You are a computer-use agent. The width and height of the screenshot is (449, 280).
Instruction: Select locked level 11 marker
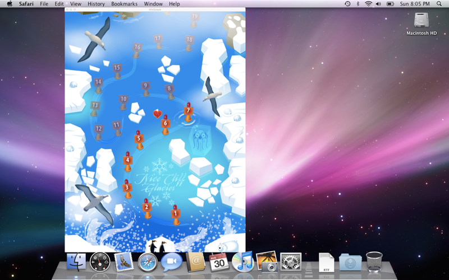pyautogui.click(x=117, y=128)
